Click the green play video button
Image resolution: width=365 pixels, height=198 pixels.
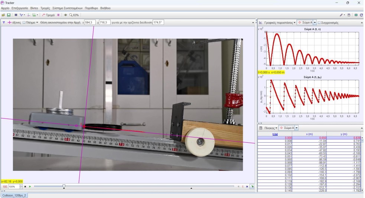[x=30, y=186]
